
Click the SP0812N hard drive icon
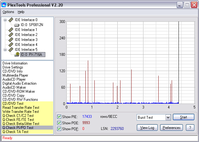coord(17,25)
